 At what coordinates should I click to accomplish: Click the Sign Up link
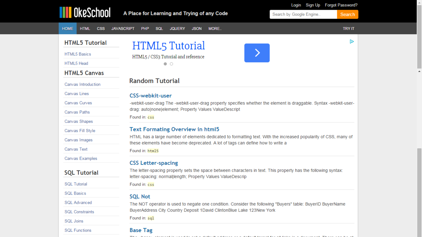pyautogui.click(x=313, y=5)
